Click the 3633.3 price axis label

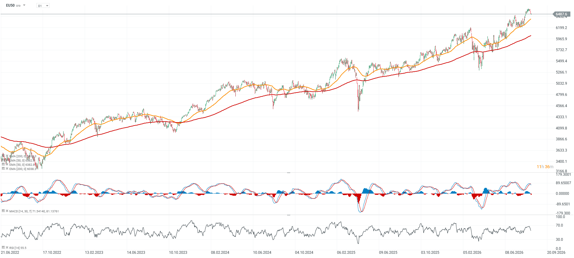pos(562,150)
